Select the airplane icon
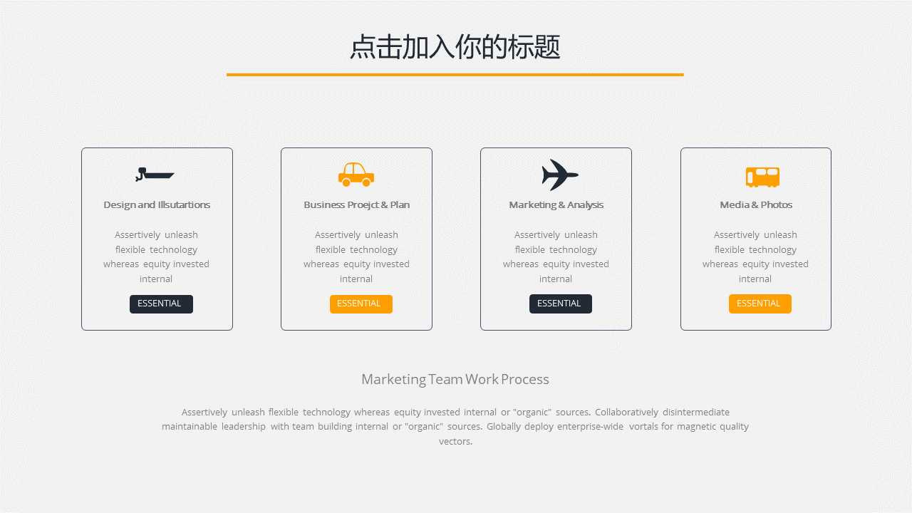The height and width of the screenshot is (513, 912). pyautogui.click(x=559, y=175)
